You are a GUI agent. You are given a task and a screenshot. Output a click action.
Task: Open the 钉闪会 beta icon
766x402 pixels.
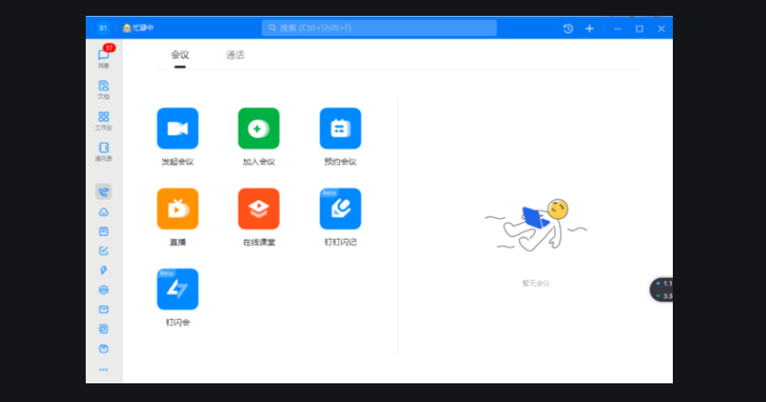[x=178, y=289]
